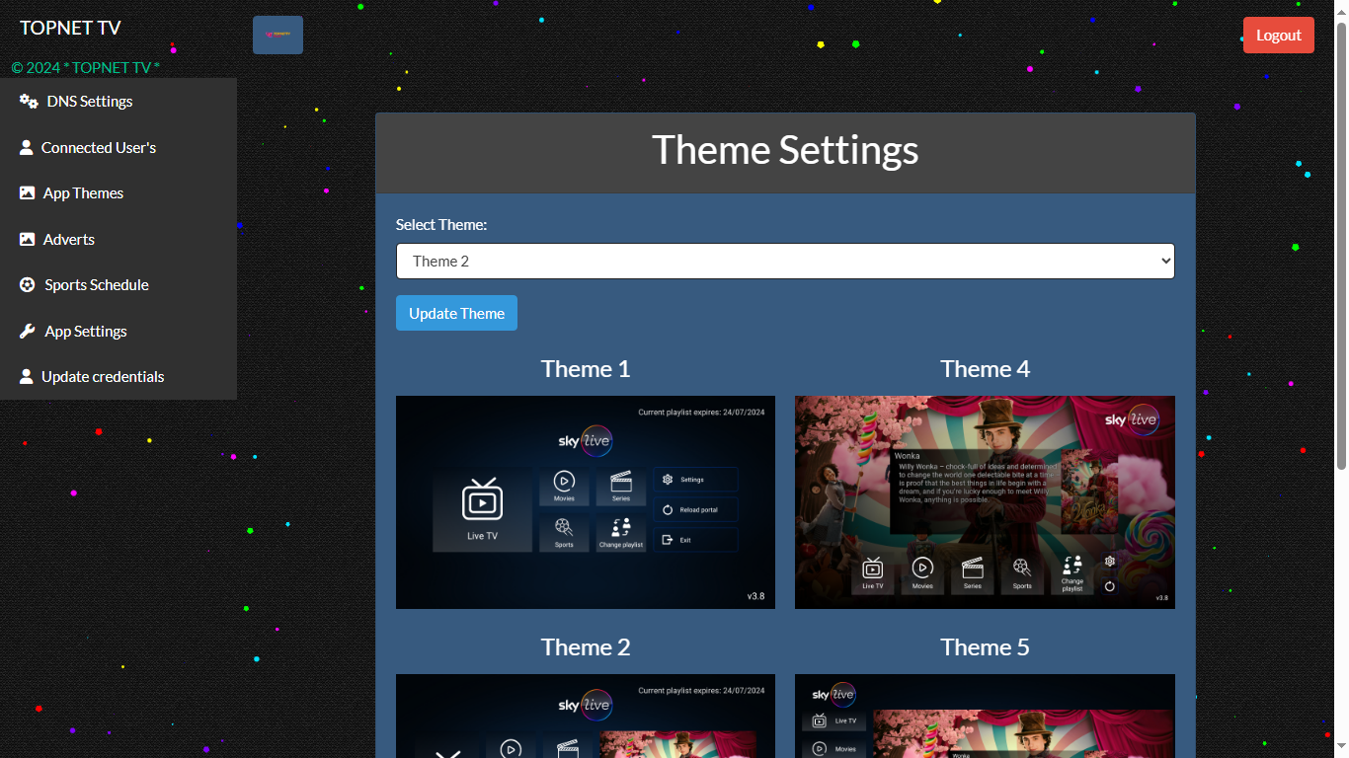1349x758 pixels.
Task: Click the Update credentials person icon
Action: [x=27, y=377]
